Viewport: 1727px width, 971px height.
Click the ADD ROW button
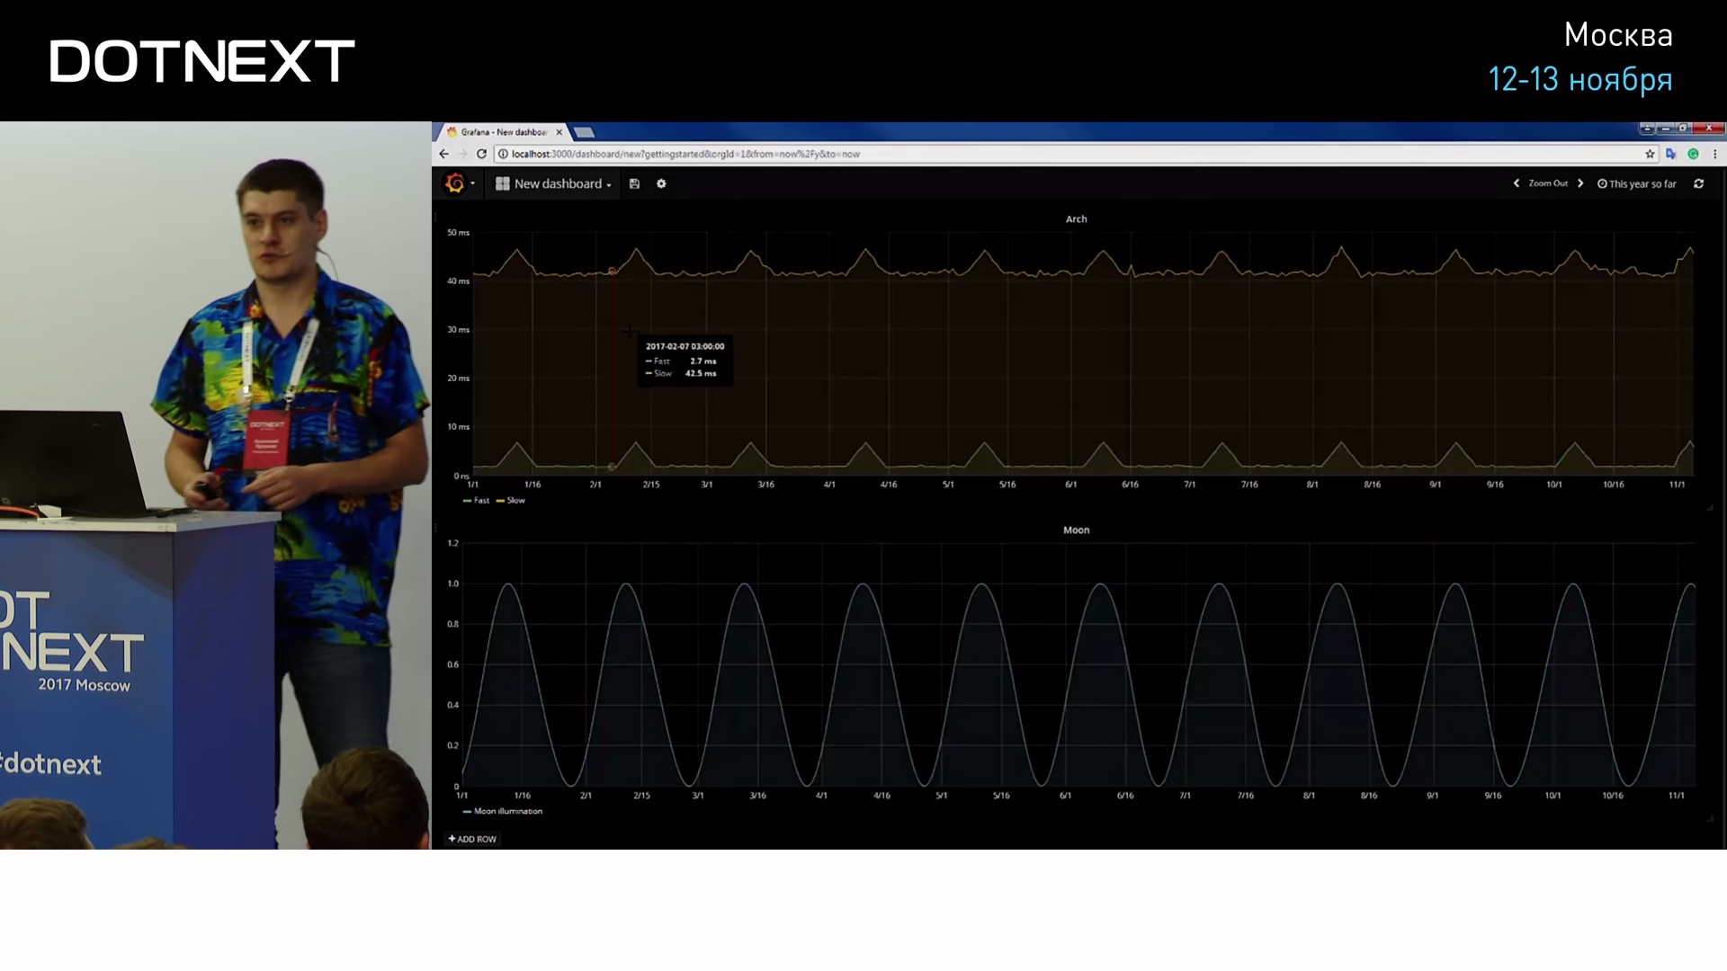click(x=473, y=839)
